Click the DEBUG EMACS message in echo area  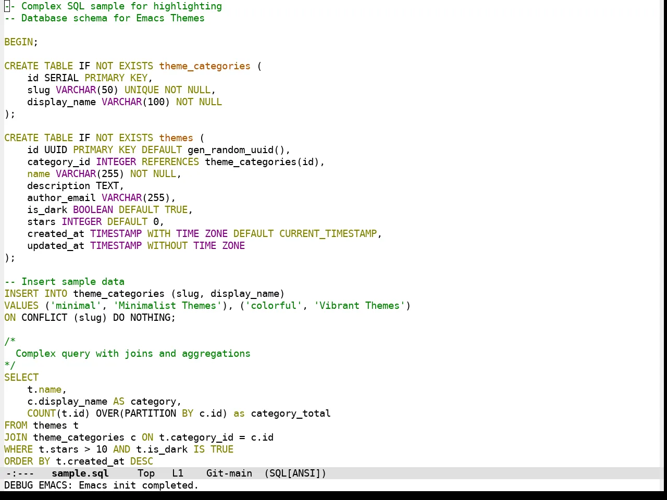(102, 485)
